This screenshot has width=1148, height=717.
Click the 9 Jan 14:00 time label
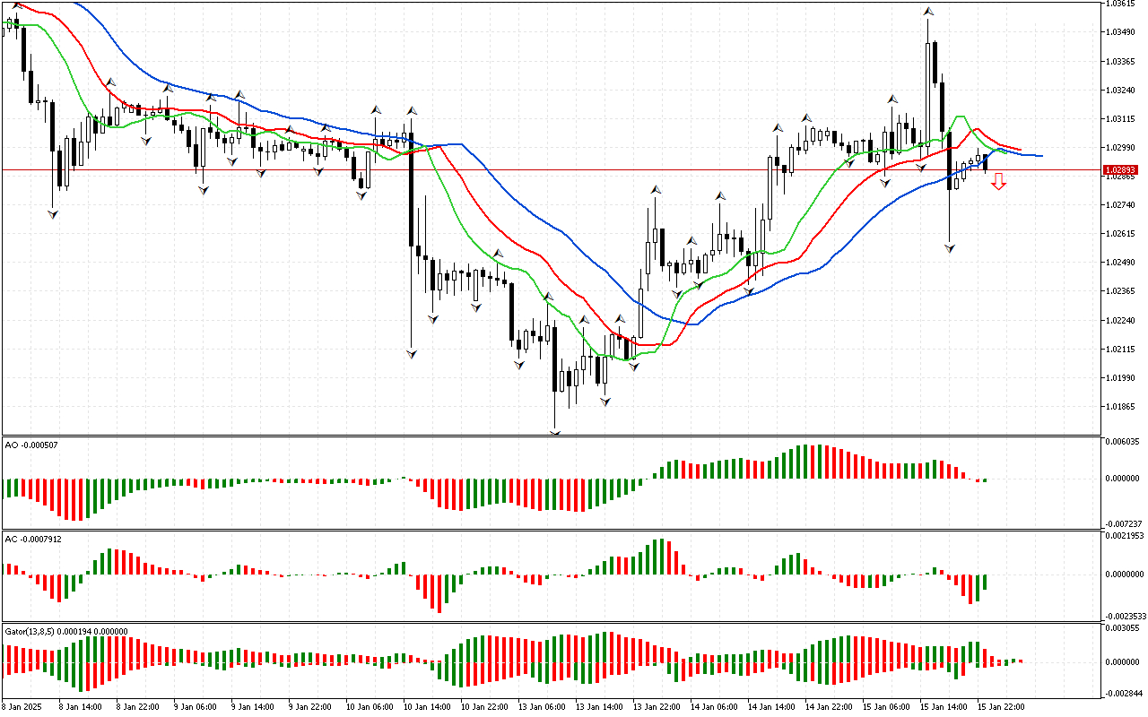coord(252,706)
